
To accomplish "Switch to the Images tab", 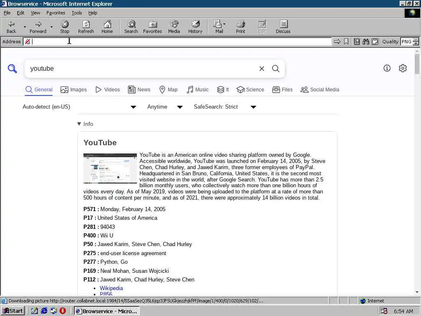I will coord(74,89).
